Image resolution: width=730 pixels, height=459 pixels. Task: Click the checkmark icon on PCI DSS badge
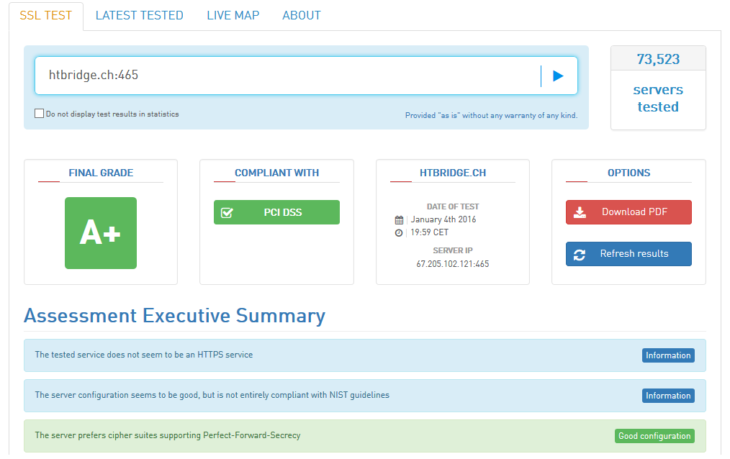pos(227,213)
